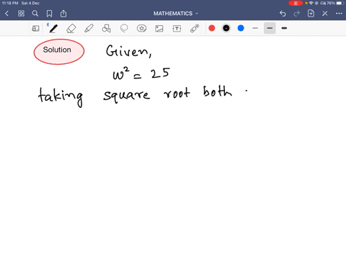346x259 pixels.
Task: Pick the black pen color
Action: [x=226, y=28]
